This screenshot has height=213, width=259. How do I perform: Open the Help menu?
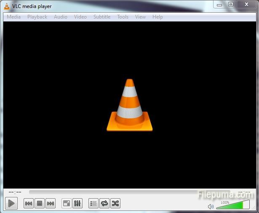[158, 17]
